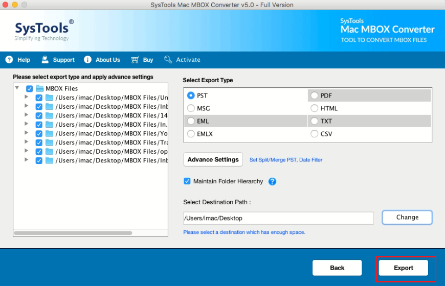Click the Buy shopping cart icon
The height and width of the screenshot is (286, 445).
pyautogui.click(x=135, y=60)
